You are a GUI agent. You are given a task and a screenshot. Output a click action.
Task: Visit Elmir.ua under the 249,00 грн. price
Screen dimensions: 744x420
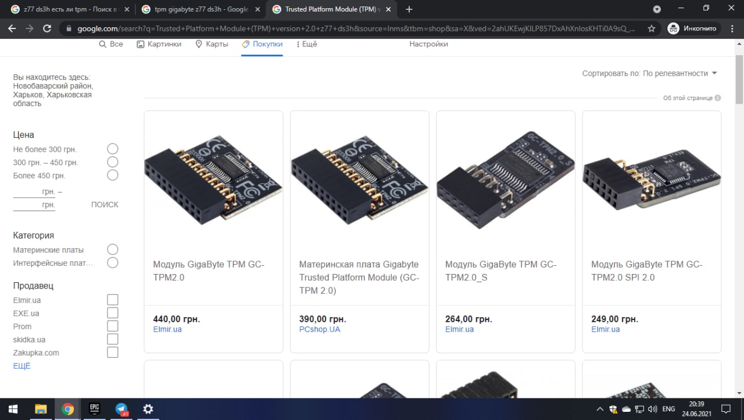coord(606,329)
